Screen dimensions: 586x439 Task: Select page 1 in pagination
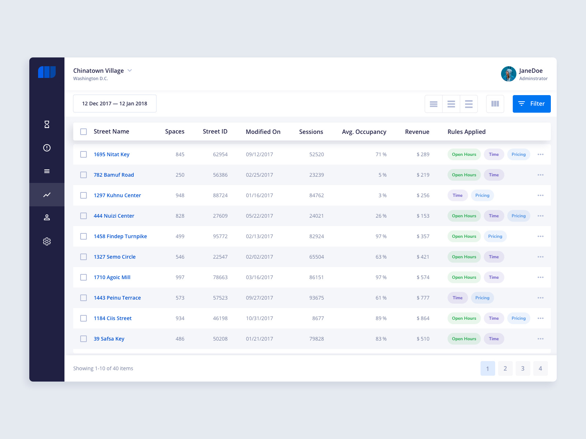[x=488, y=368]
